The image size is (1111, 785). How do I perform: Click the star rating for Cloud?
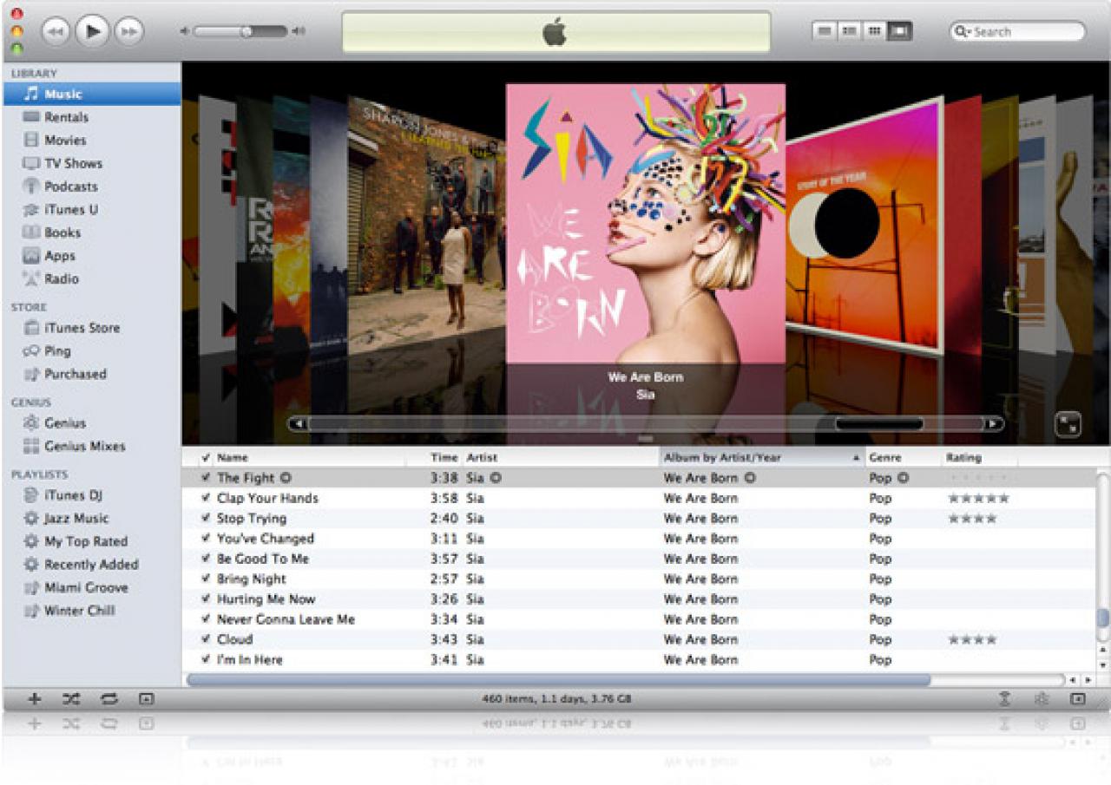point(972,639)
